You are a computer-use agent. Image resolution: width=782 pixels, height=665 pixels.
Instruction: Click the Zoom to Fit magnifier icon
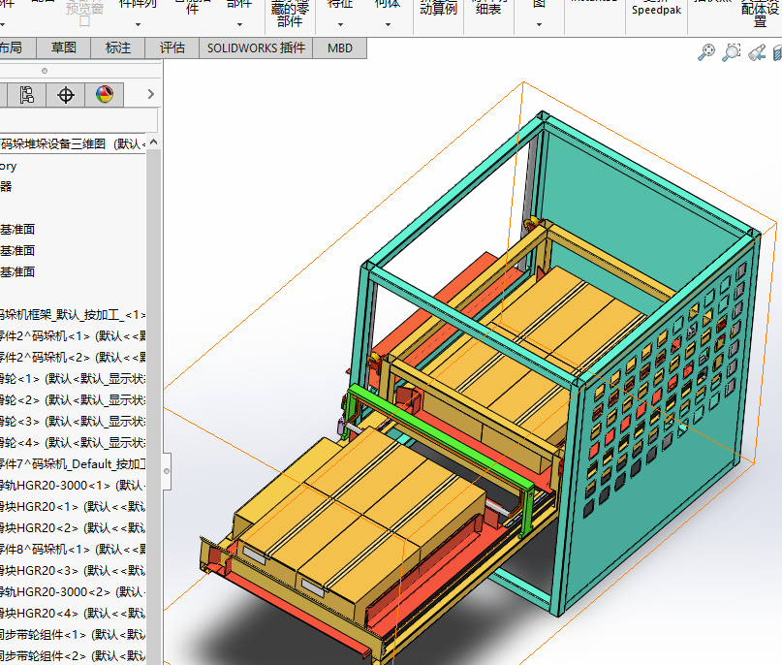pos(706,53)
